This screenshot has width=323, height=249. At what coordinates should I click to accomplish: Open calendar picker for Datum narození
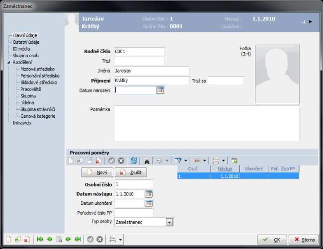click(160, 90)
